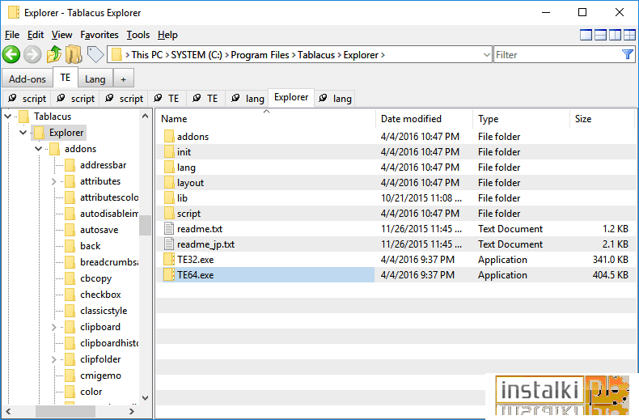Select four-pane grid layout icon
Image resolution: width=639 pixels, height=420 pixels.
click(629, 35)
